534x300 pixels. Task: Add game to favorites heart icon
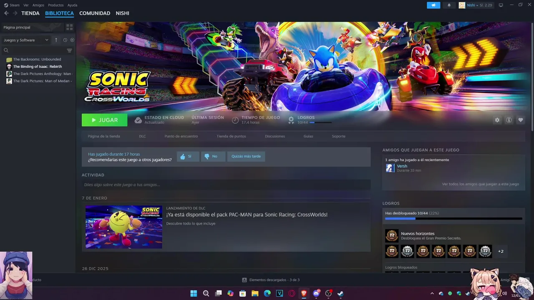coord(521,120)
